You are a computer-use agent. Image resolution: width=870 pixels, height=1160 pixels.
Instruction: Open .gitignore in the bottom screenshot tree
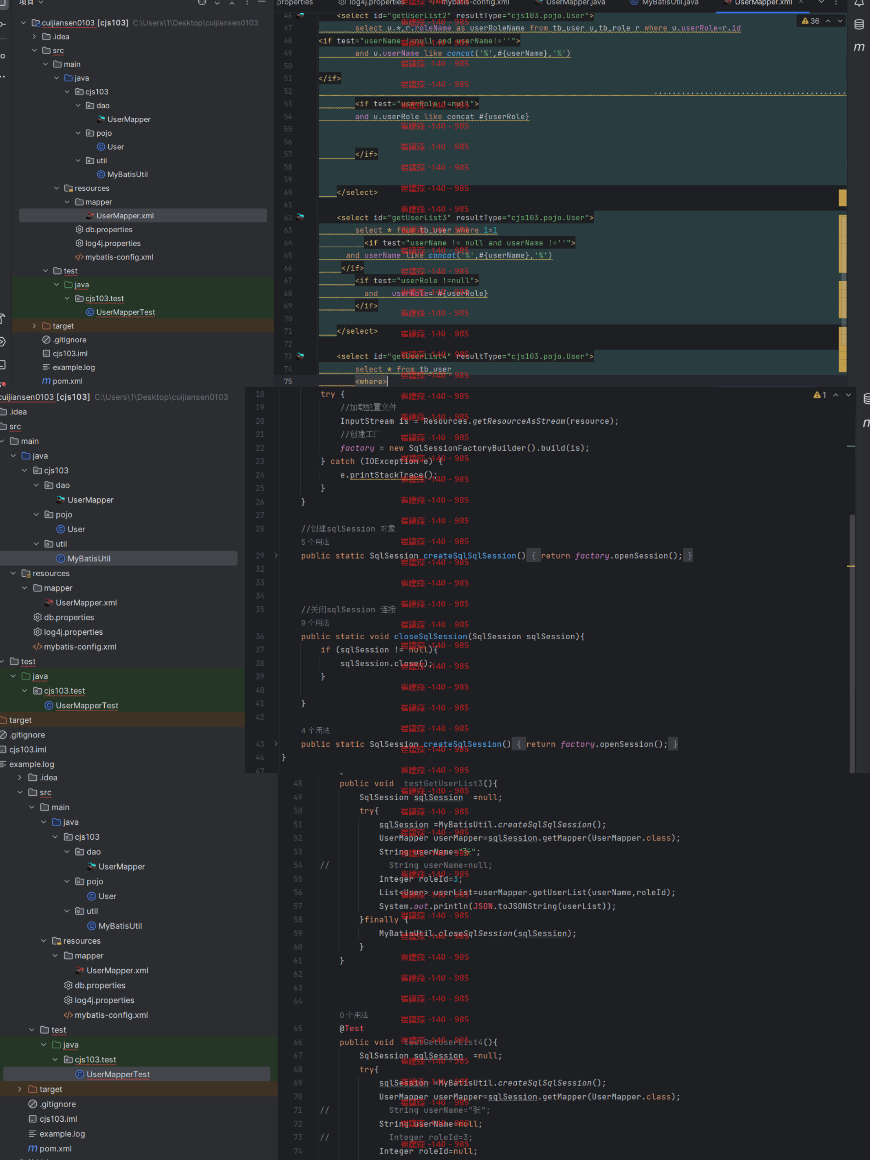pos(52,1104)
